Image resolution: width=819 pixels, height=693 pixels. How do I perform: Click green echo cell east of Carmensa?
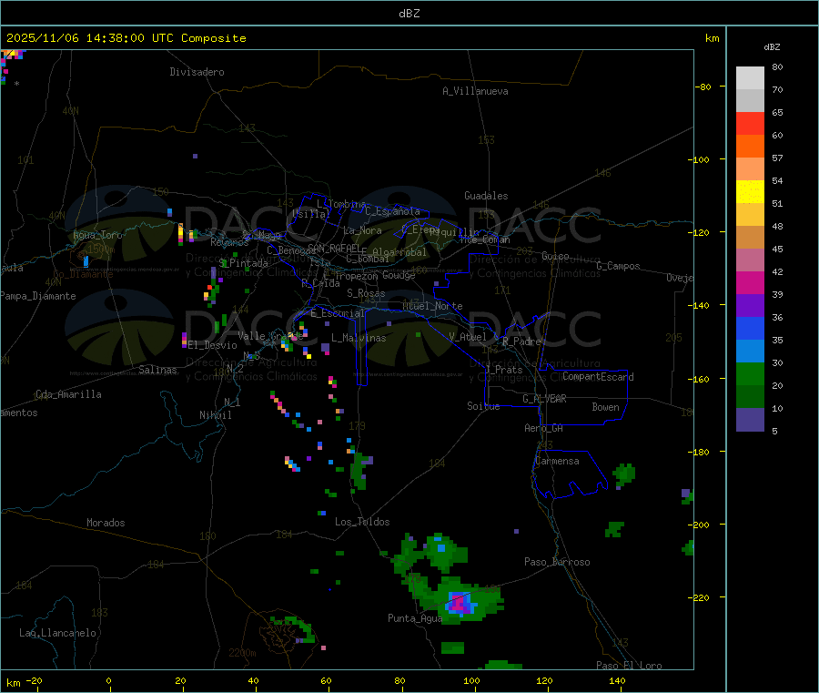tap(623, 474)
